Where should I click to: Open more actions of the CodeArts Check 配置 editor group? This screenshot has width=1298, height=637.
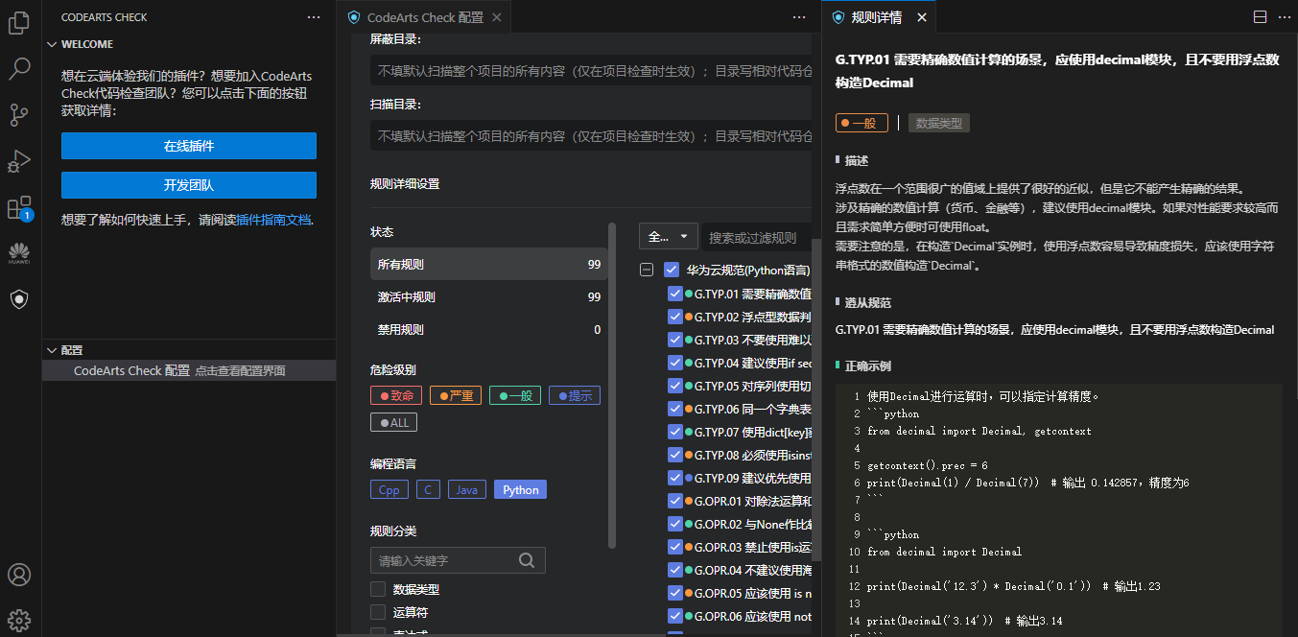799,17
